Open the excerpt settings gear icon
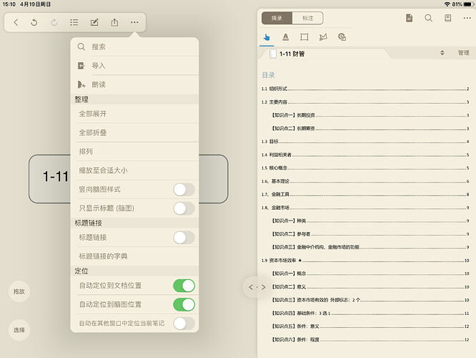Image resolution: width=476 pixels, height=358 pixels. click(x=342, y=37)
